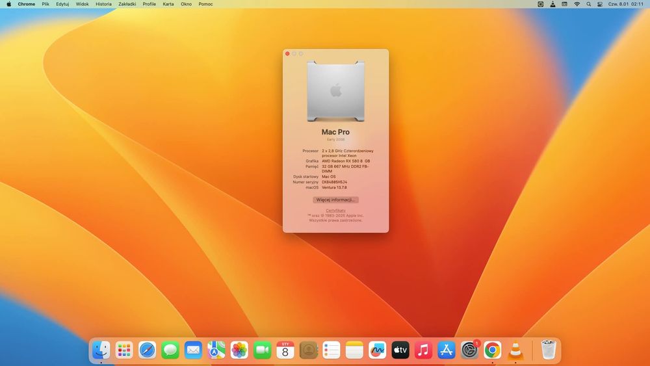Screen dimensions: 650x366
Task: Open App Store in Dock
Action: click(x=447, y=350)
